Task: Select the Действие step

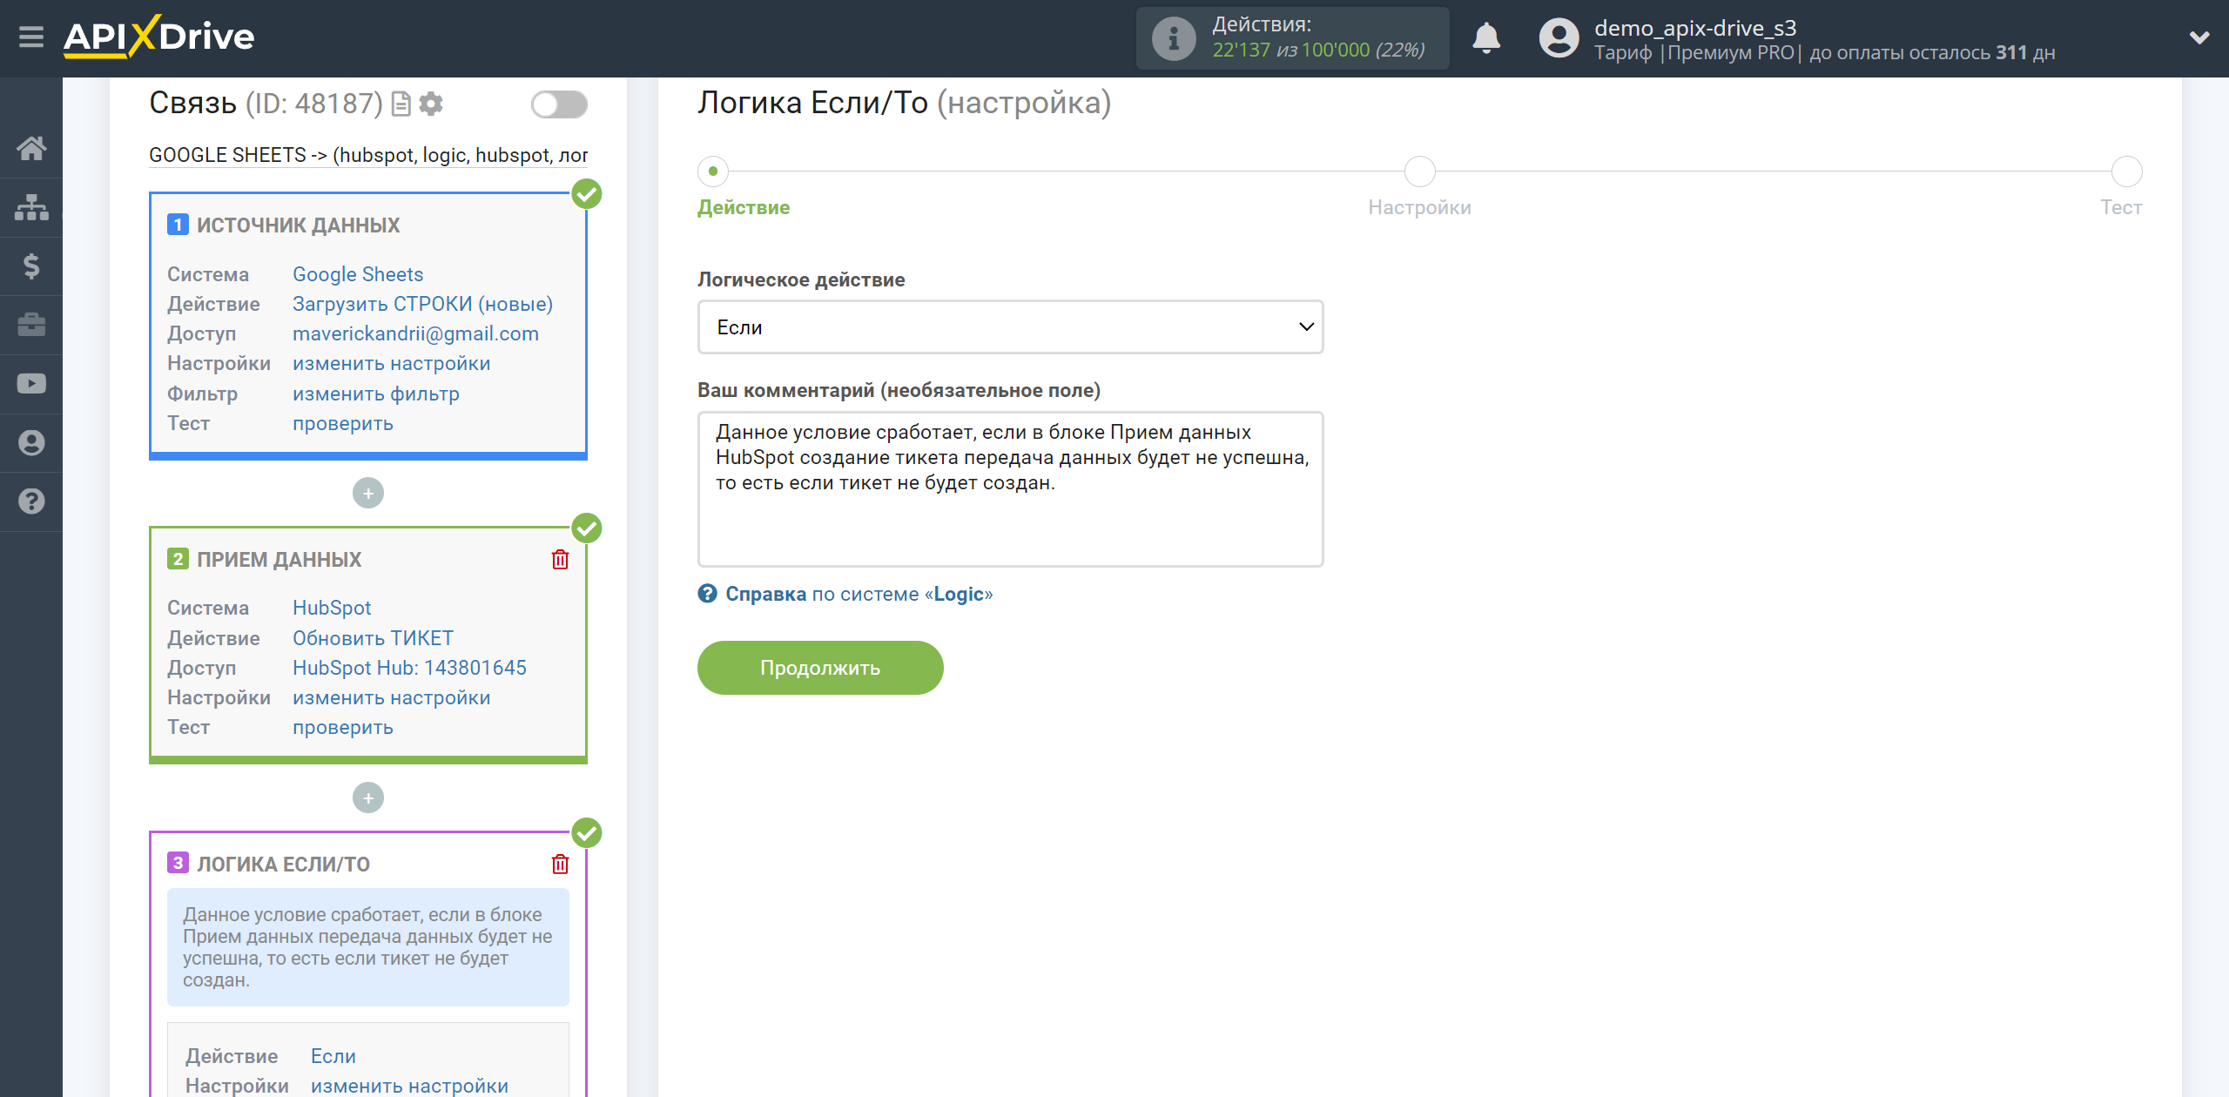Action: pyautogui.click(x=713, y=172)
